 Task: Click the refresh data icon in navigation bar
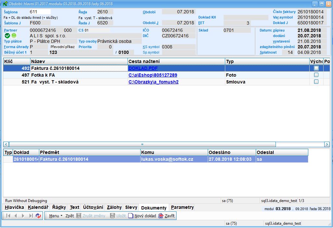click(x=38, y=216)
